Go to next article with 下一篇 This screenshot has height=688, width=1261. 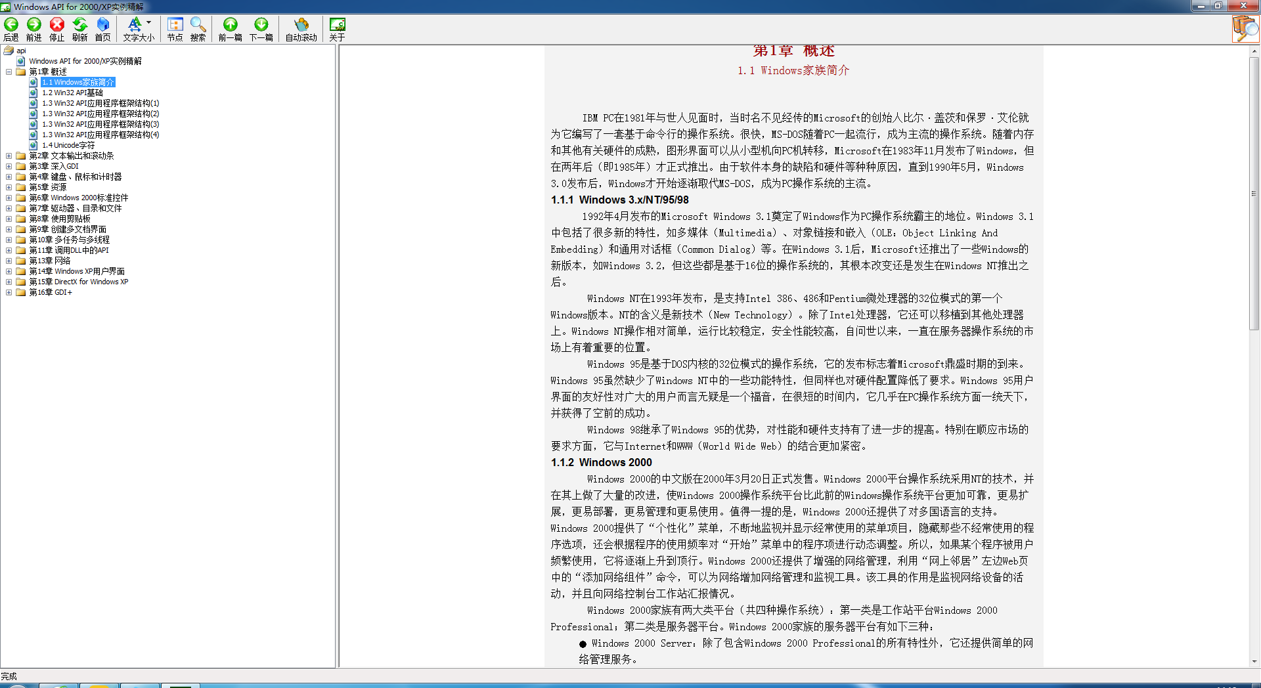(x=261, y=30)
